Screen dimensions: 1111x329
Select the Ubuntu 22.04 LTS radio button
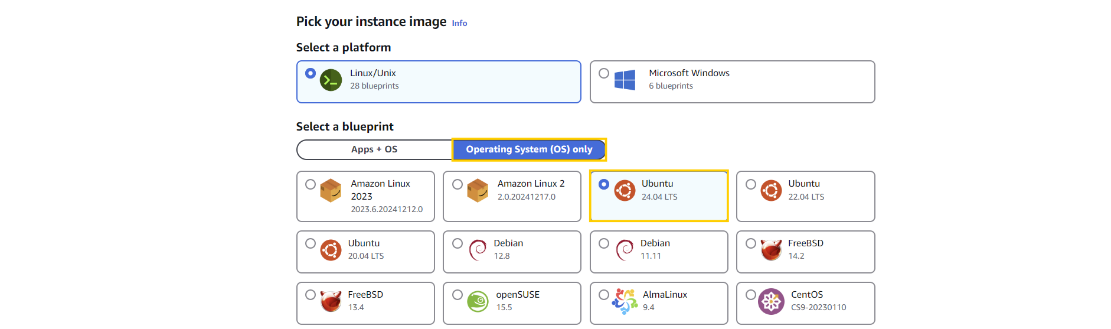point(751,184)
